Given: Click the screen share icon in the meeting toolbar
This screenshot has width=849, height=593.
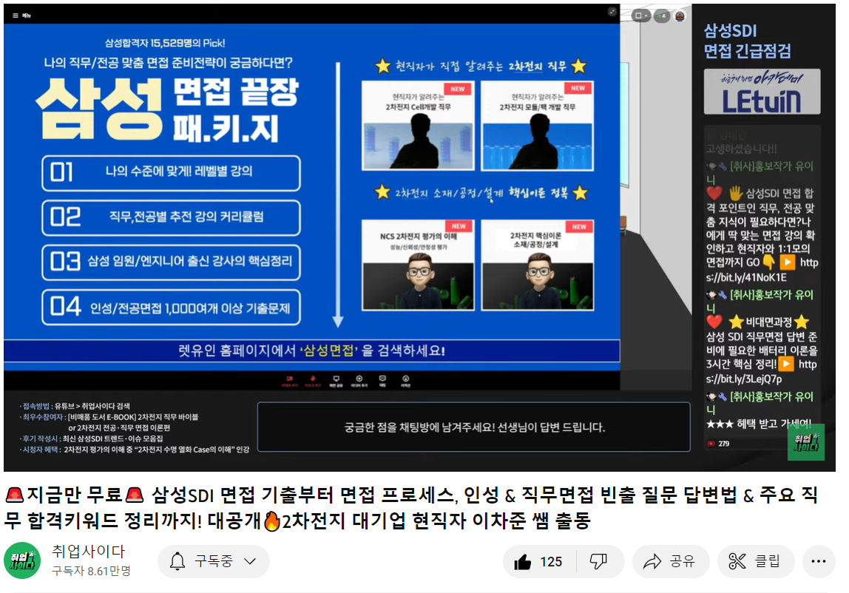Looking at the screenshot, I should [x=336, y=379].
